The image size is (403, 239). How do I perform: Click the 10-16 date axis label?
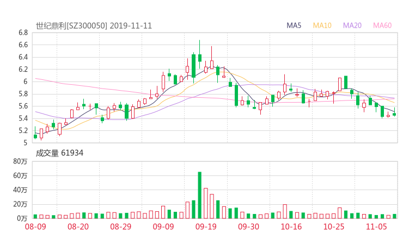coord(291,227)
